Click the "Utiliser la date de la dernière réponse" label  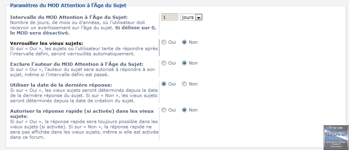click(x=61, y=85)
